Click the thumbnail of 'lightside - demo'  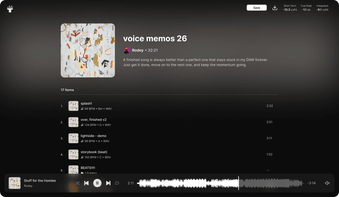click(x=73, y=138)
